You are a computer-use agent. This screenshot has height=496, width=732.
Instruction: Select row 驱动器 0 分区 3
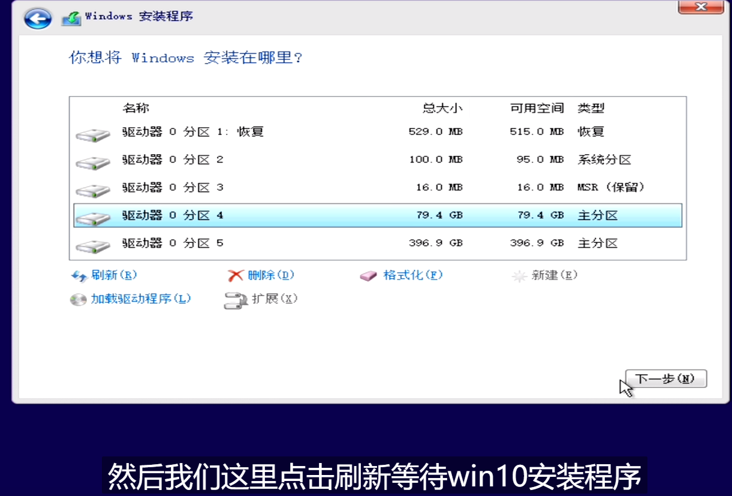coord(378,187)
